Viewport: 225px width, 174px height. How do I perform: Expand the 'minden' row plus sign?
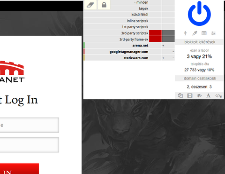(x=135, y=2)
